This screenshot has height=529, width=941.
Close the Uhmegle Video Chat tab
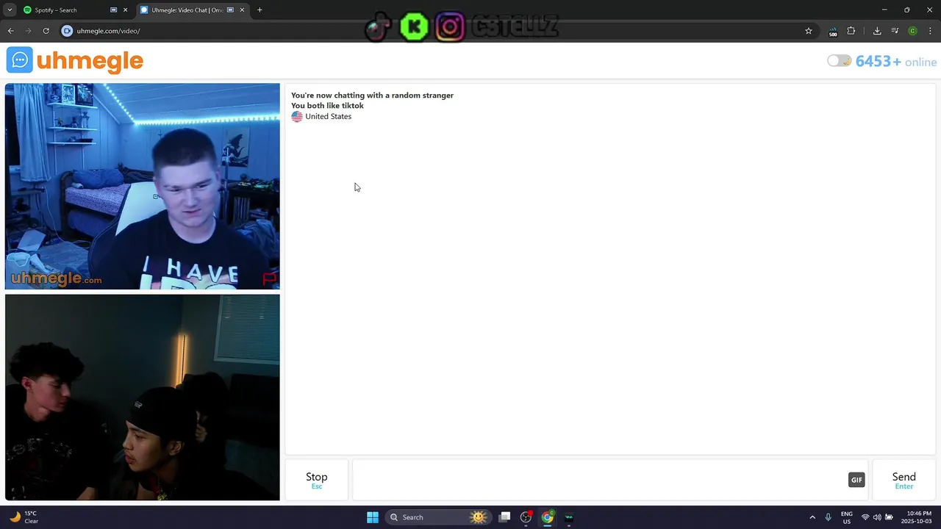pos(242,10)
